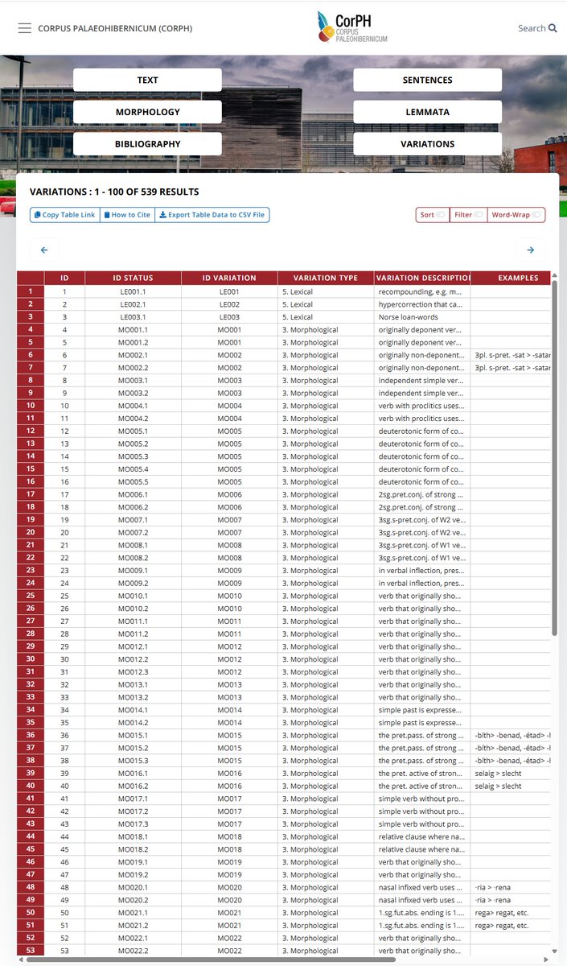The width and height of the screenshot is (567, 966).
Task: Select row number 1 header
Action: tap(31, 291)
